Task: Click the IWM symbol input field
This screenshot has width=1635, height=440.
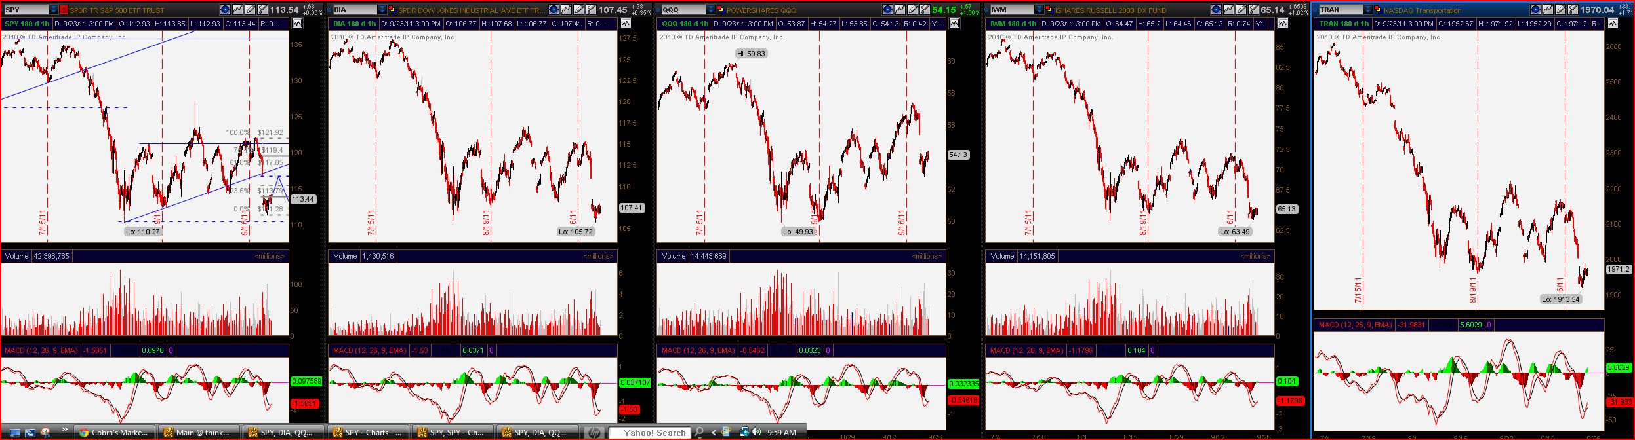Action: tap(1012, 10)
